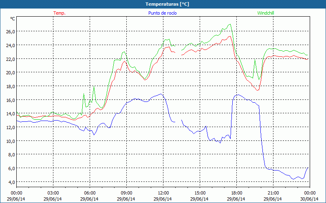Click the 18,0 y-axis value

11,86
